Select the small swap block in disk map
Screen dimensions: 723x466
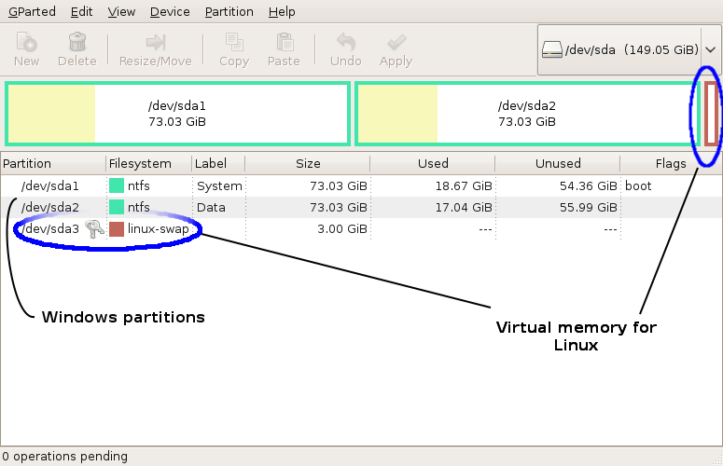click(x=712, y=114)
